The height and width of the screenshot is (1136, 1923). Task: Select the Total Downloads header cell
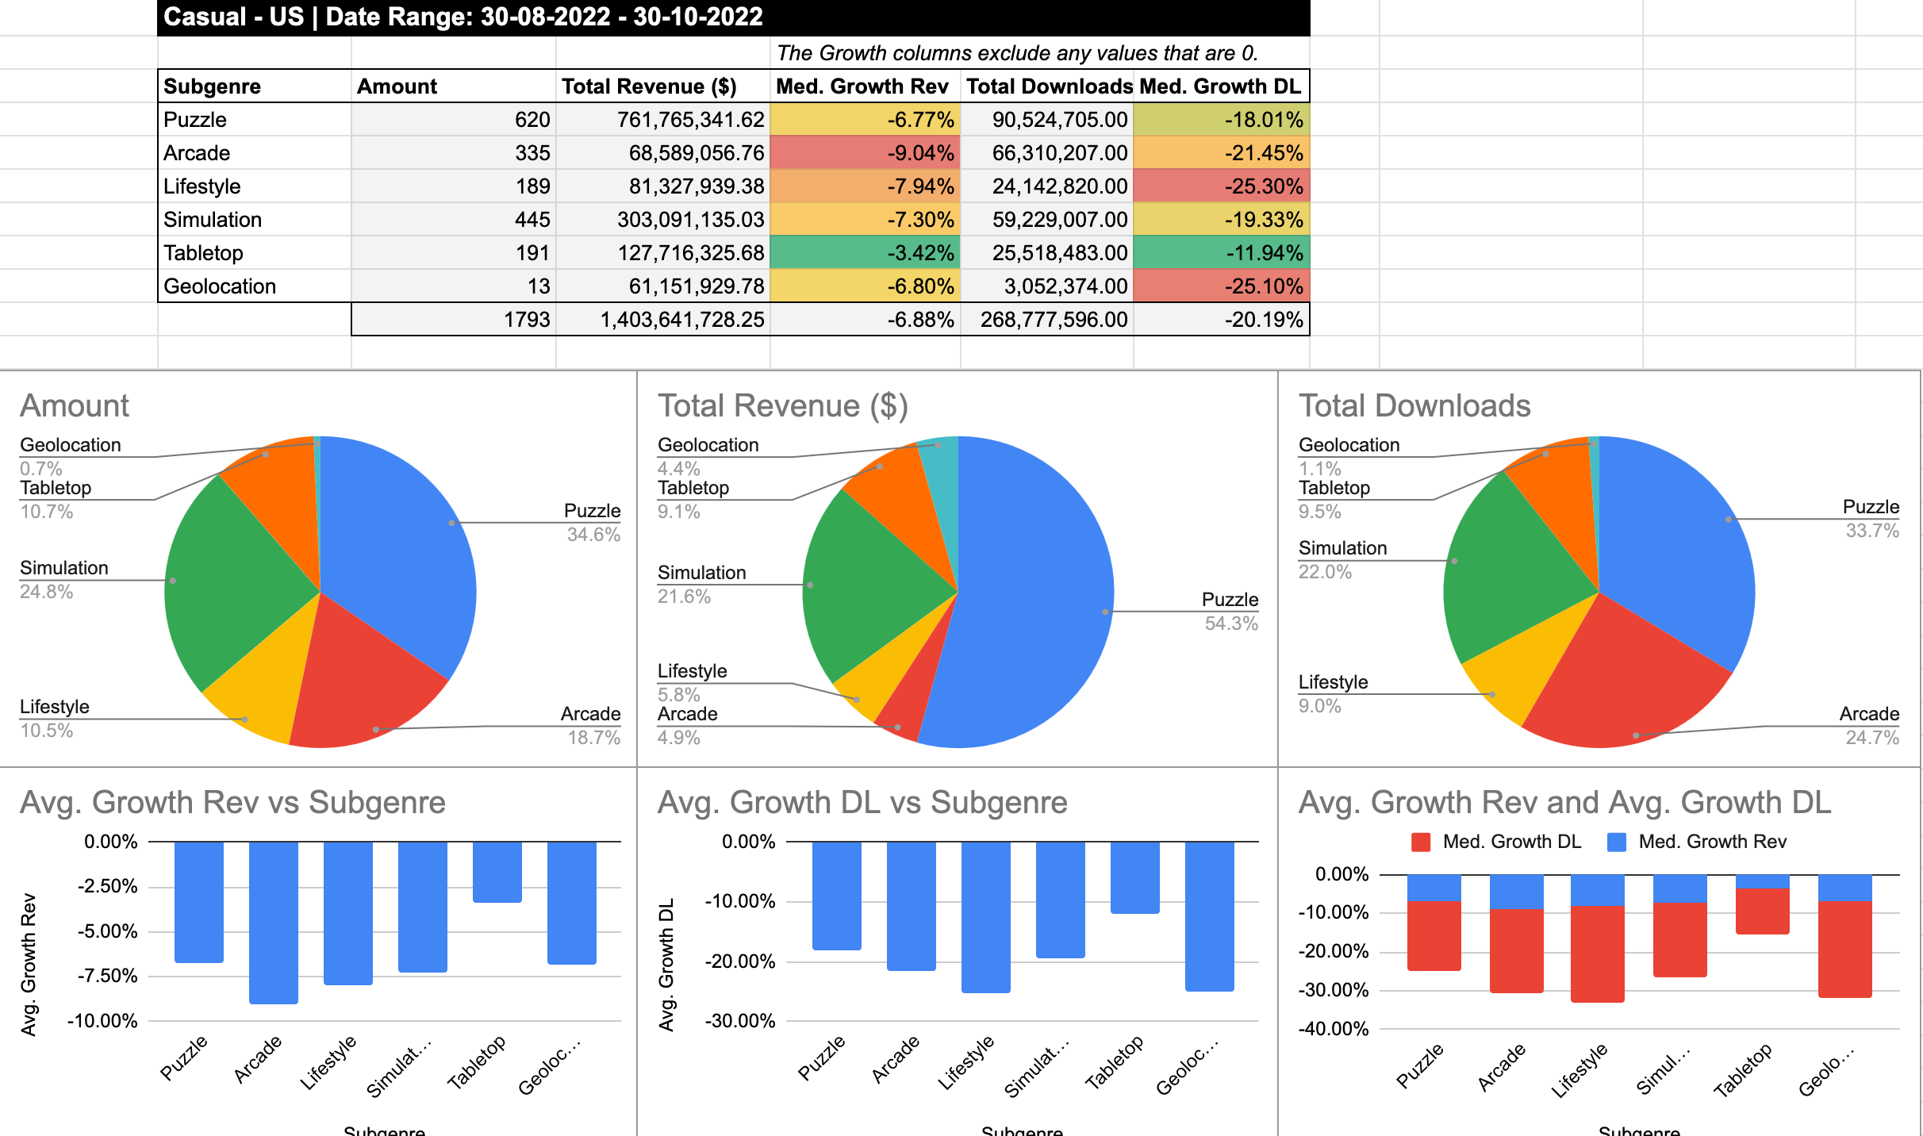coord(1047,86)
